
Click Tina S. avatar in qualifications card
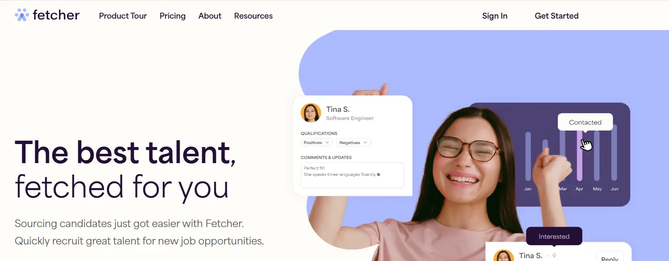[311, 113]
